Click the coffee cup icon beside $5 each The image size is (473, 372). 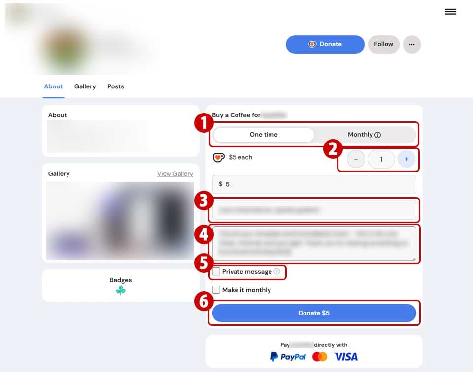(219, 157)
